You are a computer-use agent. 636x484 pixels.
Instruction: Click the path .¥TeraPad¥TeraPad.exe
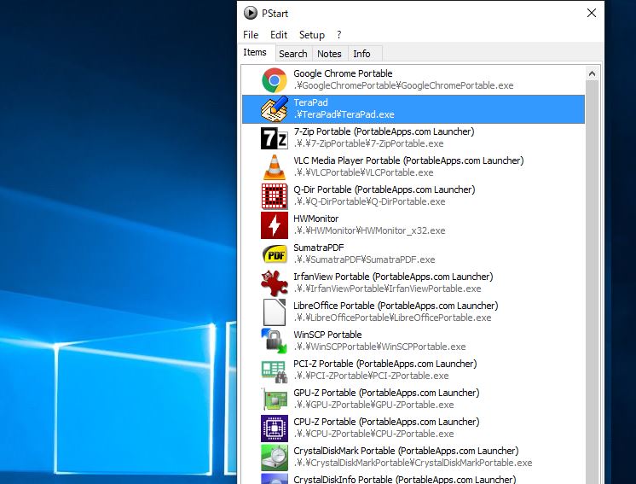344,114
